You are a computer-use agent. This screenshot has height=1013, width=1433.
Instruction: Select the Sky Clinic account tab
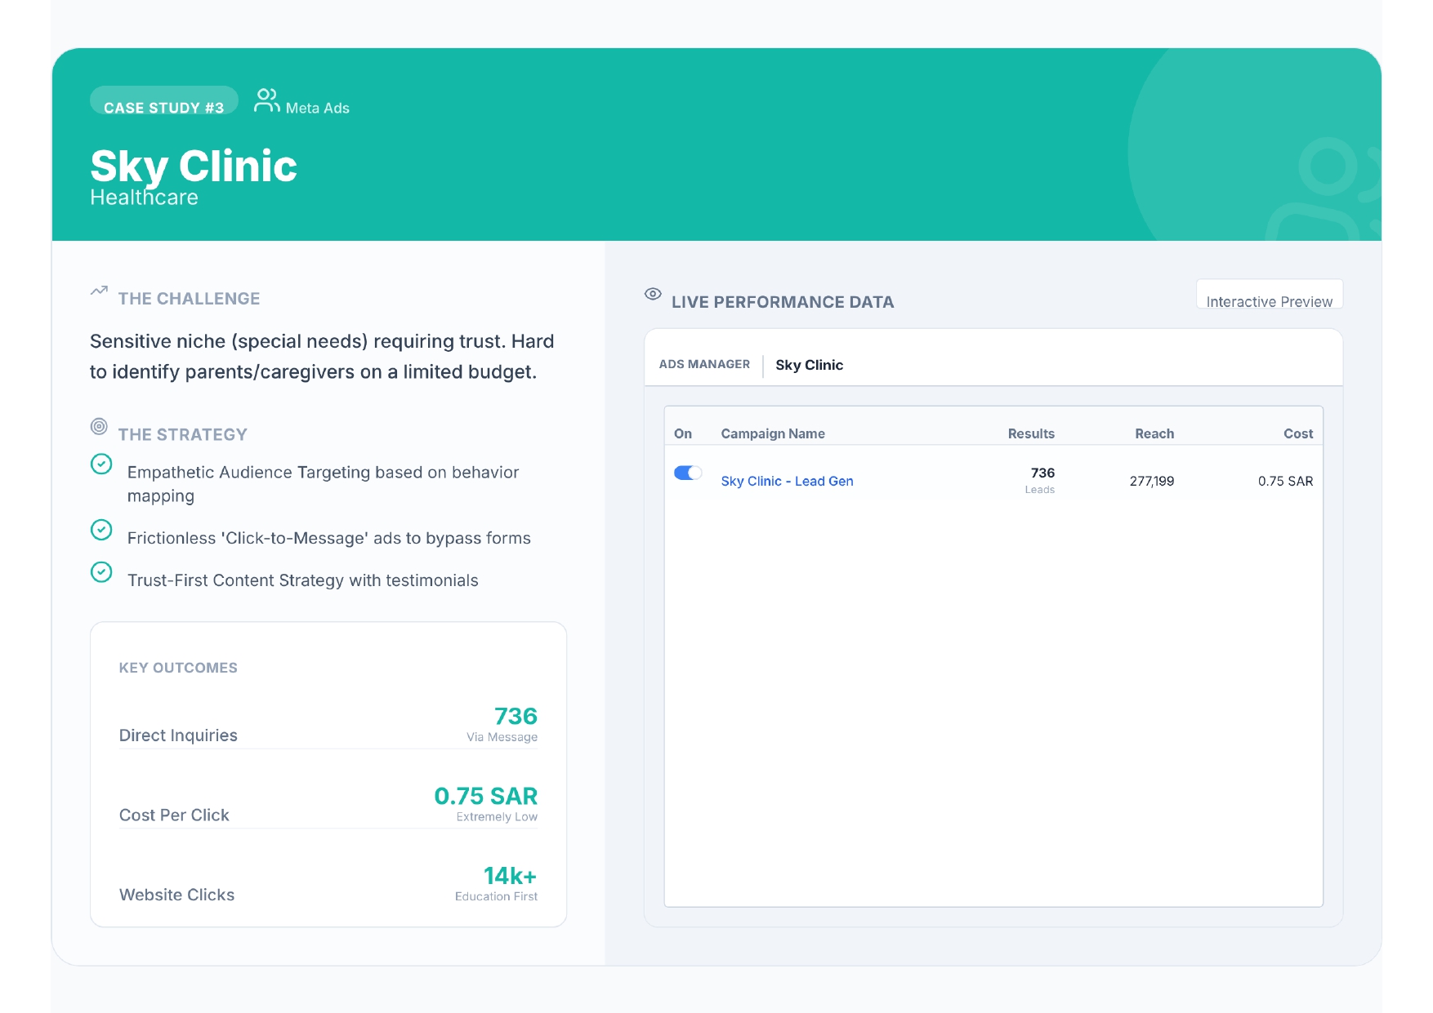809,365
